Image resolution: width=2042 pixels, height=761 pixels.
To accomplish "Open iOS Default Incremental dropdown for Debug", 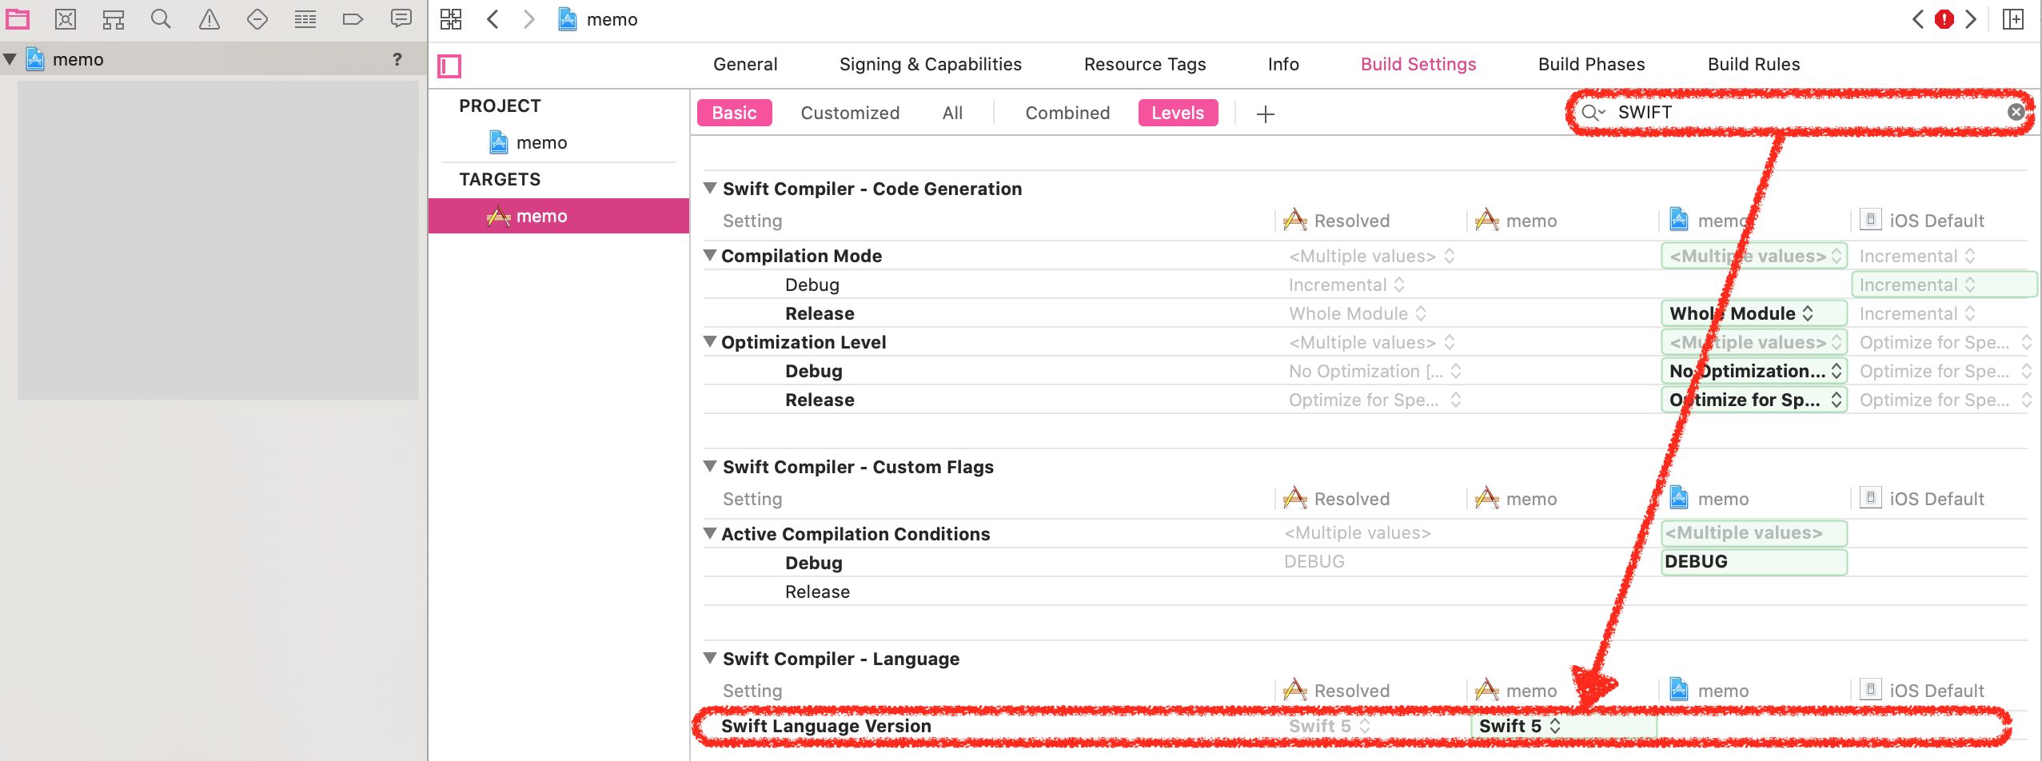I will 1944,285.
